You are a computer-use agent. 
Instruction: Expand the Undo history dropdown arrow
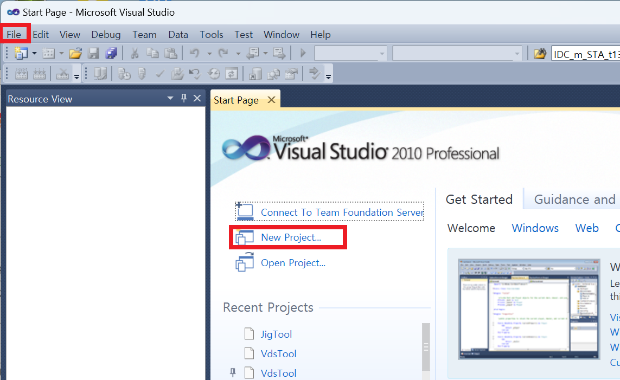[209, 53]
